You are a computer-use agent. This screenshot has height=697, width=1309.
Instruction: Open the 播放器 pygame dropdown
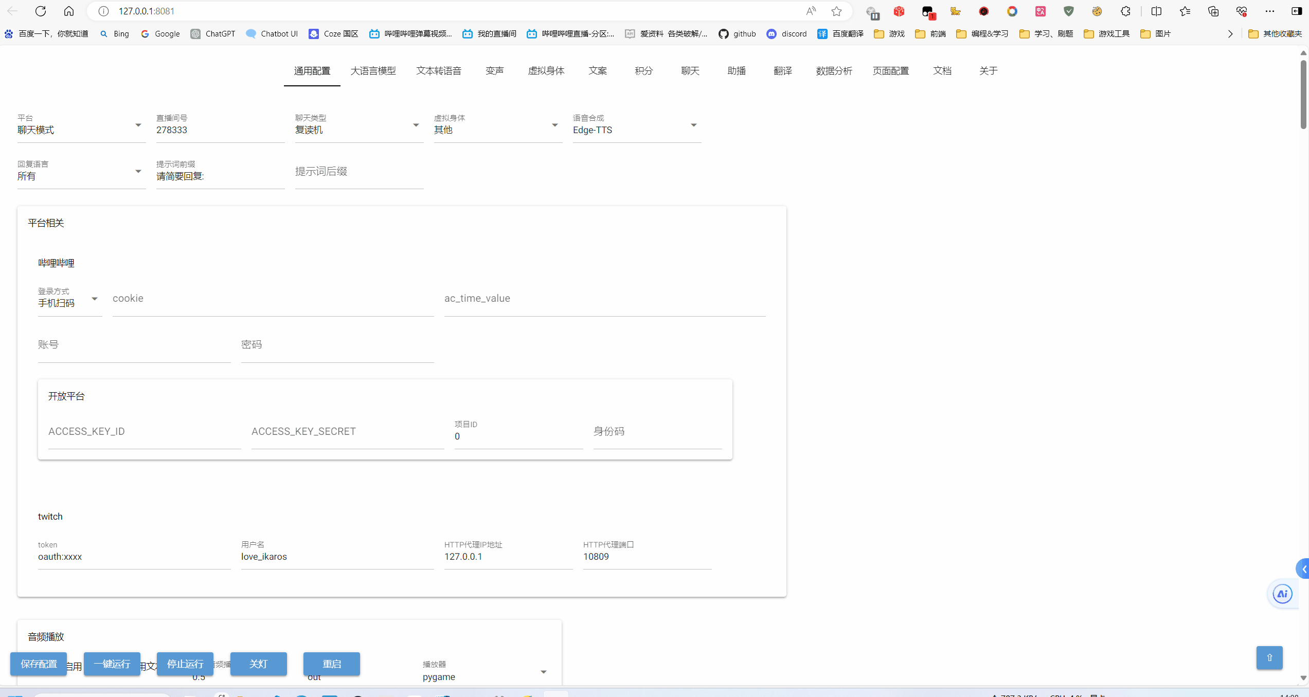pos(483,676)
